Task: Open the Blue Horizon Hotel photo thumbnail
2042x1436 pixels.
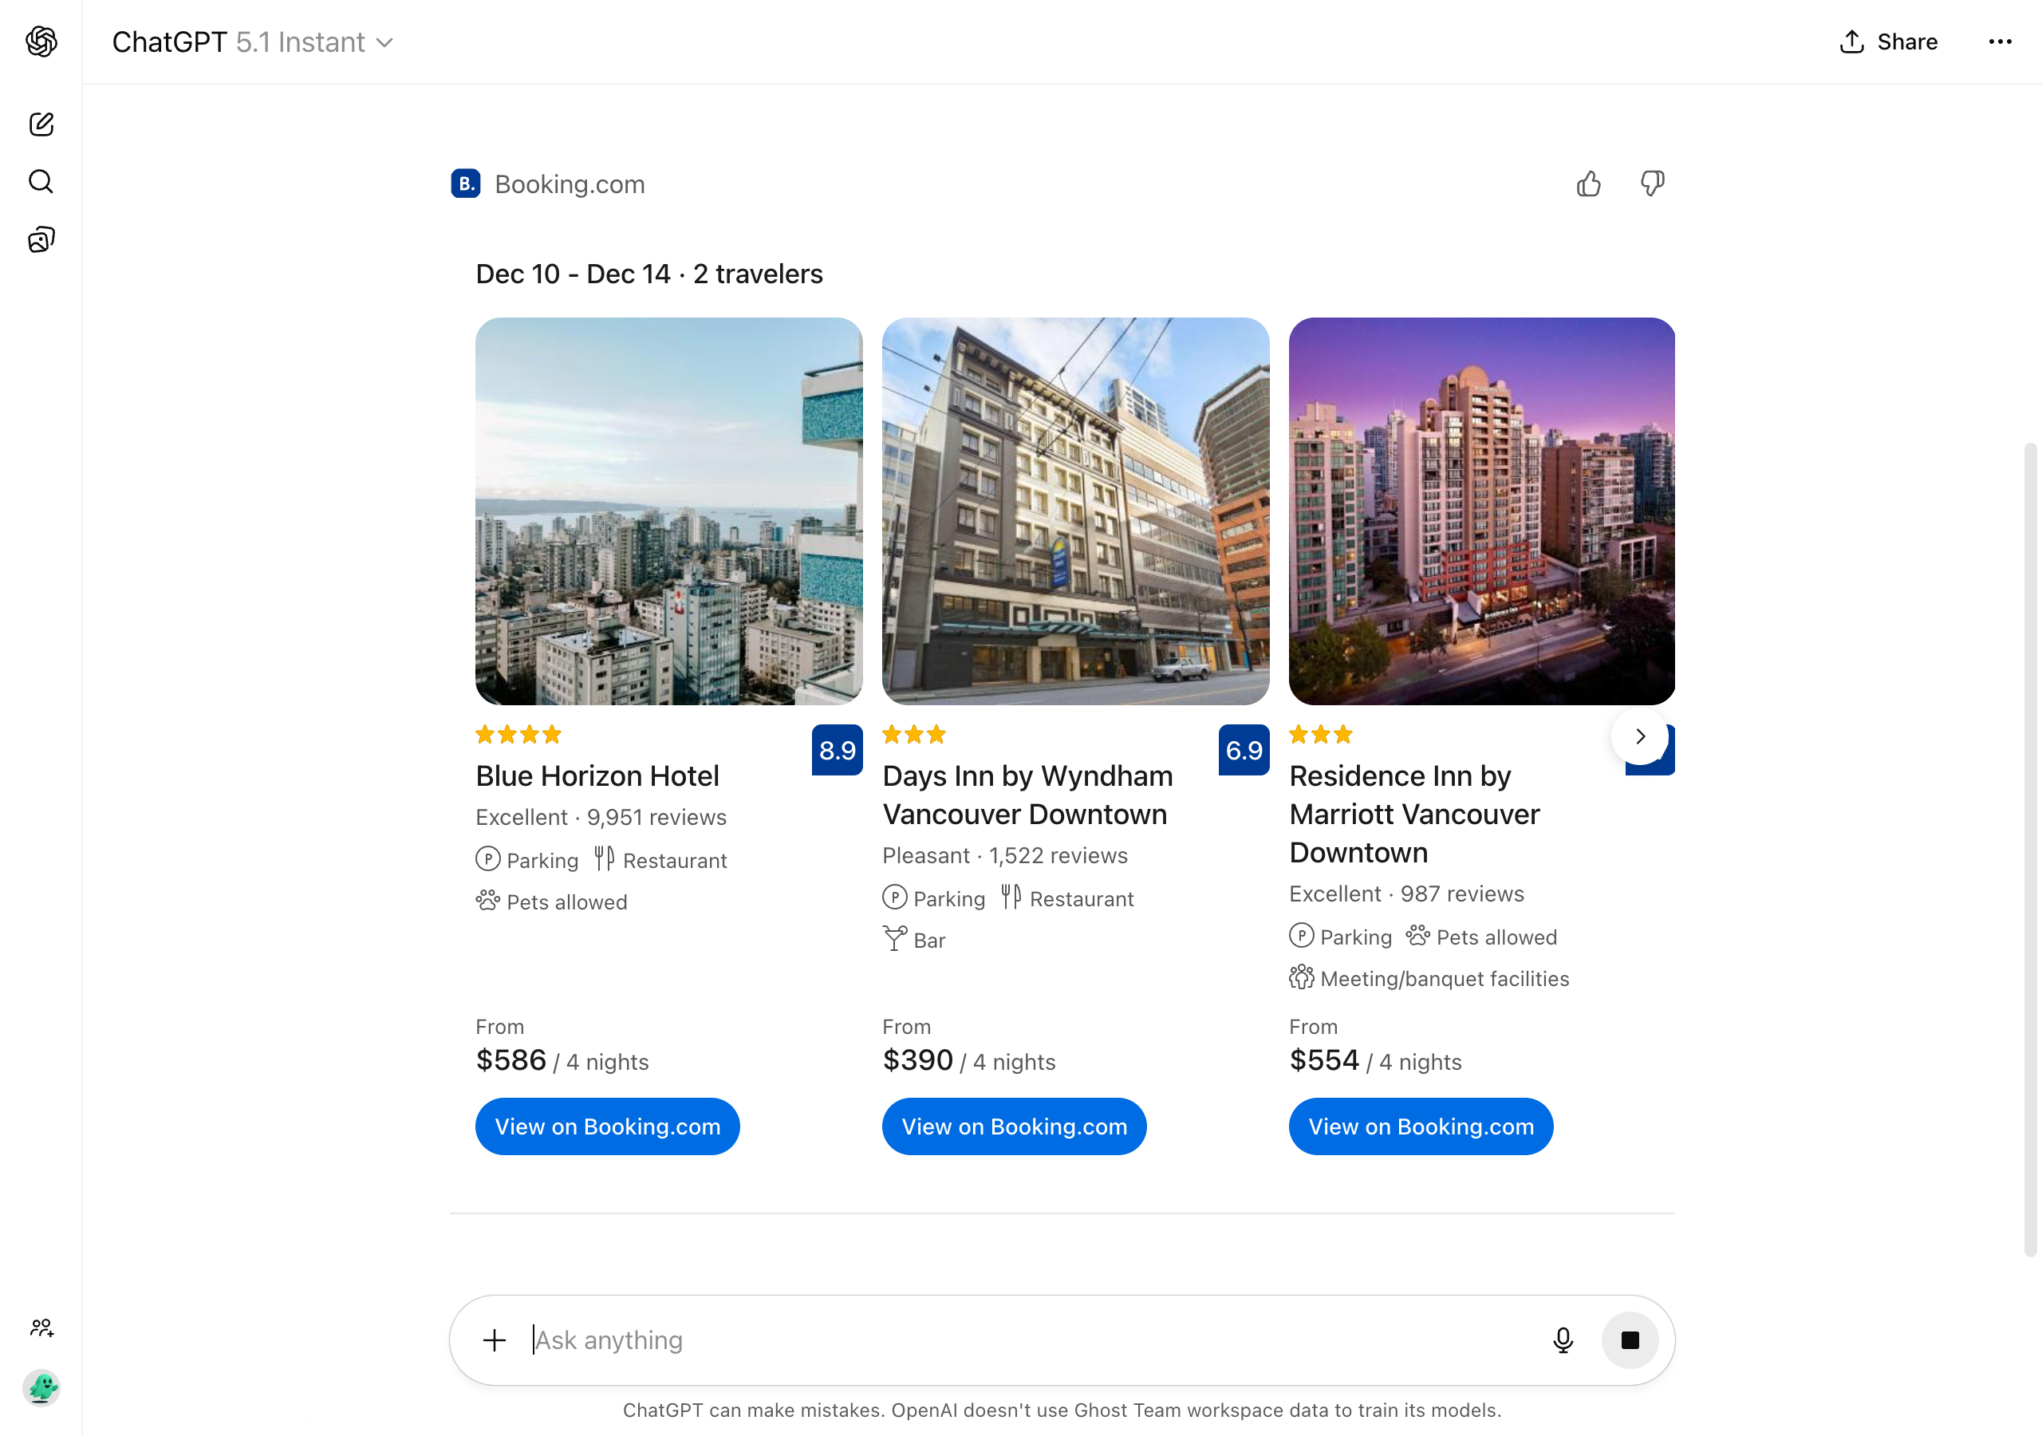Action: pyautogui.click(x=668, y=511)
